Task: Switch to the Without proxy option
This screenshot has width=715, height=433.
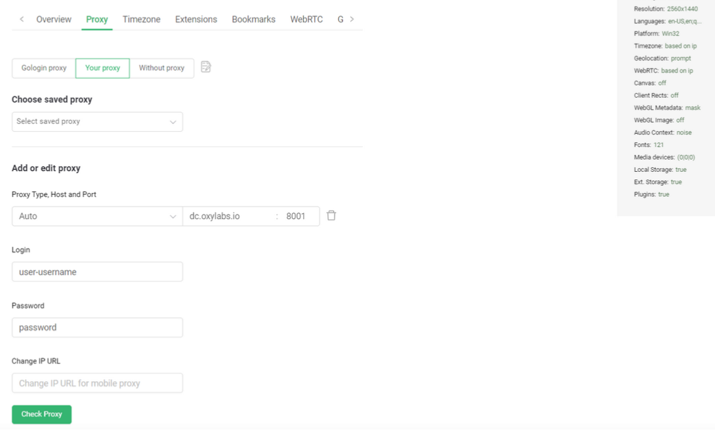Action: pos(161,68)
